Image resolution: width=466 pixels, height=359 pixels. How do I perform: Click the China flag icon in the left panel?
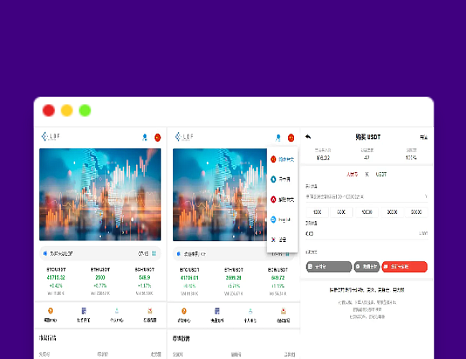pos(158,136)
